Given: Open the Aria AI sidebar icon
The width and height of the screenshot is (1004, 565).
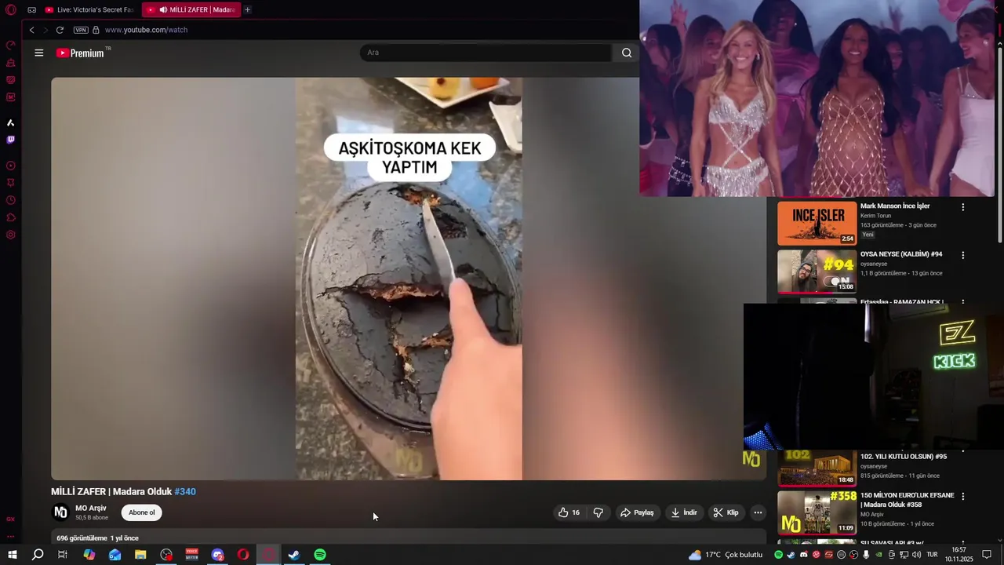Looking at the screenshot, I should click(x=11, y=122).
